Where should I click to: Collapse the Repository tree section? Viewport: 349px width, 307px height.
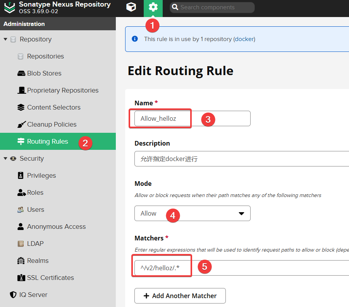[x=5, y=39]
